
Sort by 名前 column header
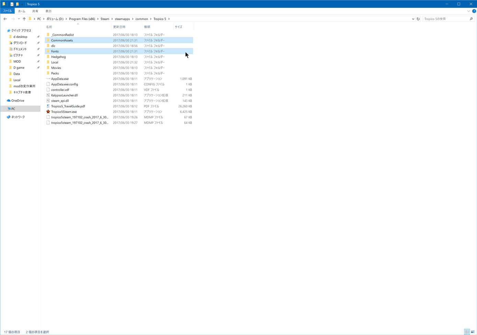pyautogui.click(x=78, y=27)
